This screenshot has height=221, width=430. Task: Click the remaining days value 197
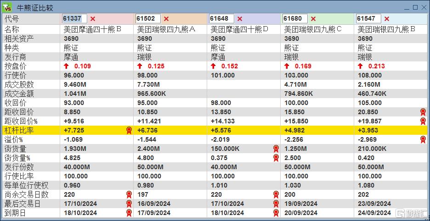142,194
